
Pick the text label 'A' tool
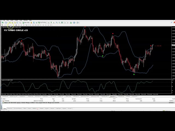click(21, 25)
